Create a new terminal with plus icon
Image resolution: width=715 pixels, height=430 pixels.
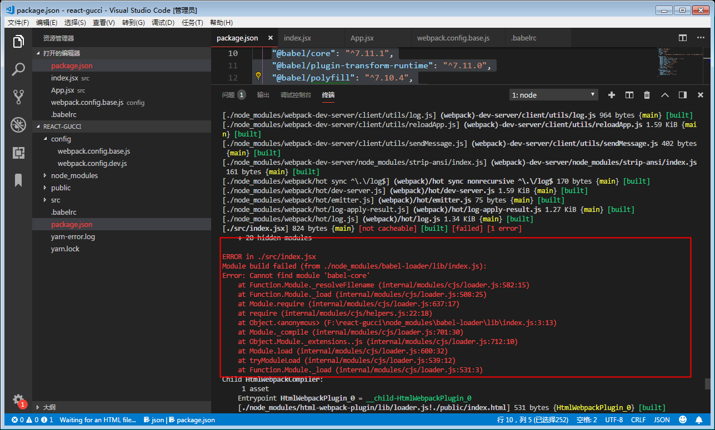[x=612, y=95]
